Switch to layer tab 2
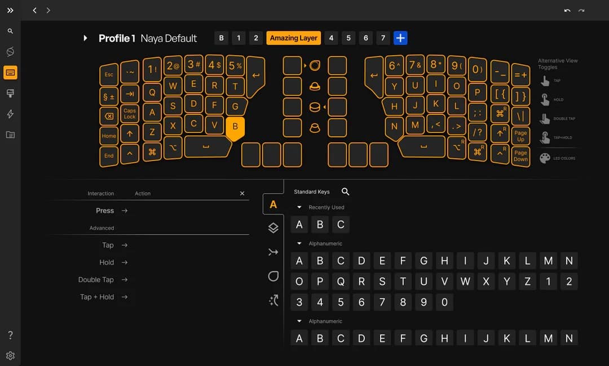 (256, 38)
